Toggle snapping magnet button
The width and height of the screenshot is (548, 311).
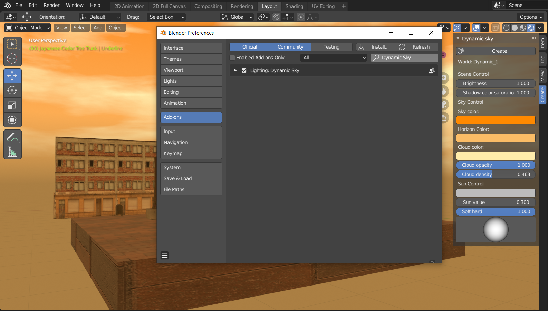(x=277, y=17)
